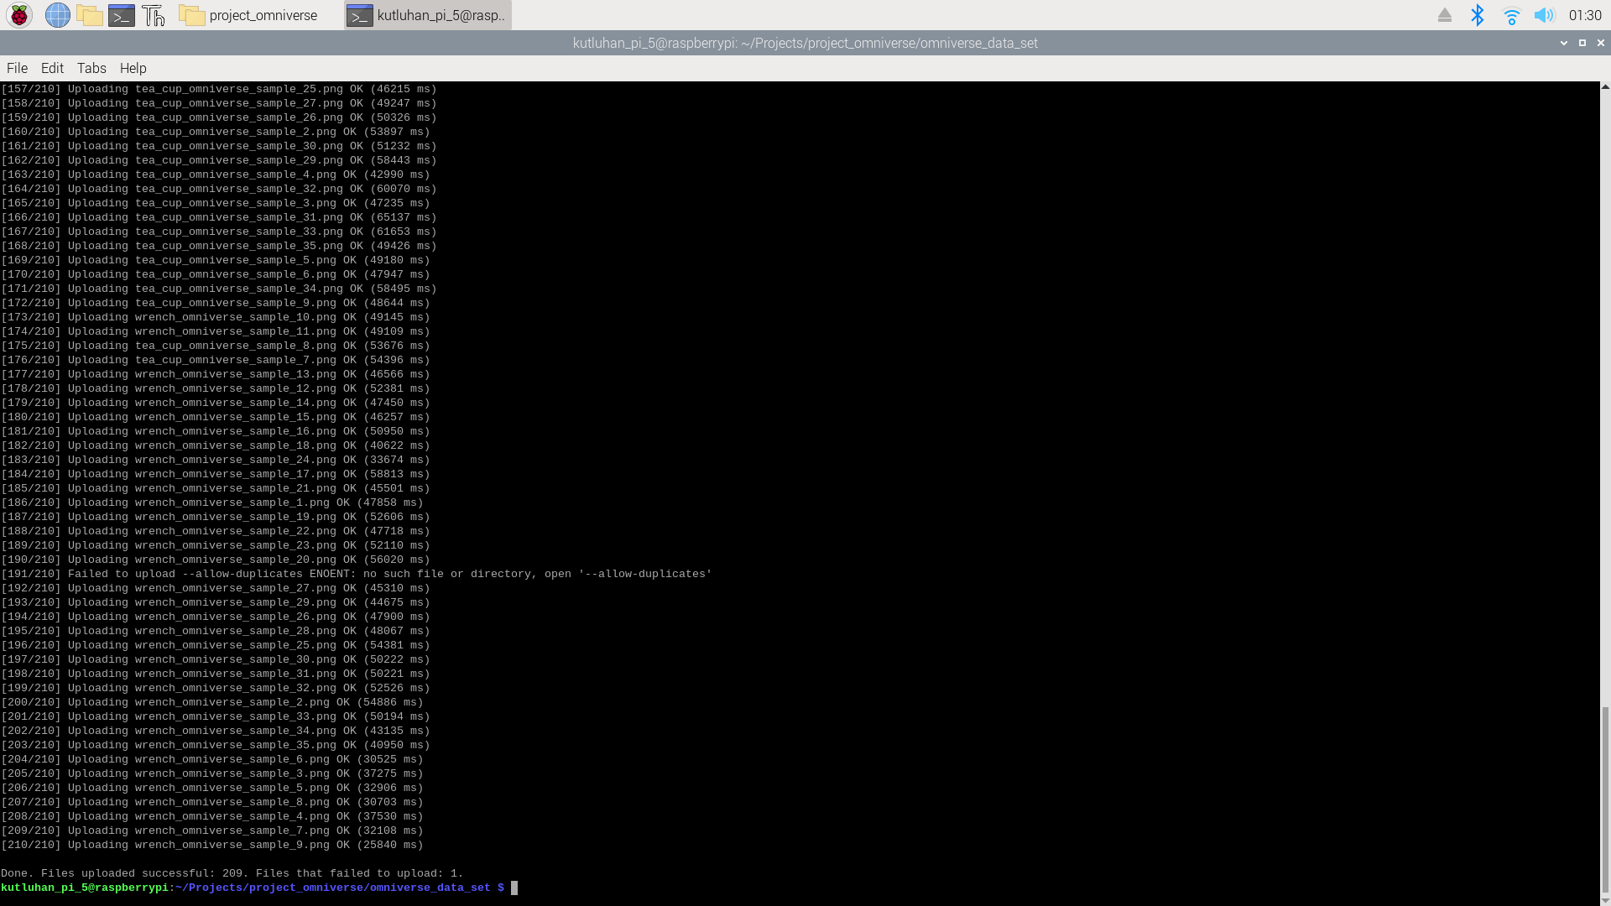This screenshot has width=1611, height=906.
Task: Click the line '[167/210]' showing 61653 ms
Action: (218, 232)
